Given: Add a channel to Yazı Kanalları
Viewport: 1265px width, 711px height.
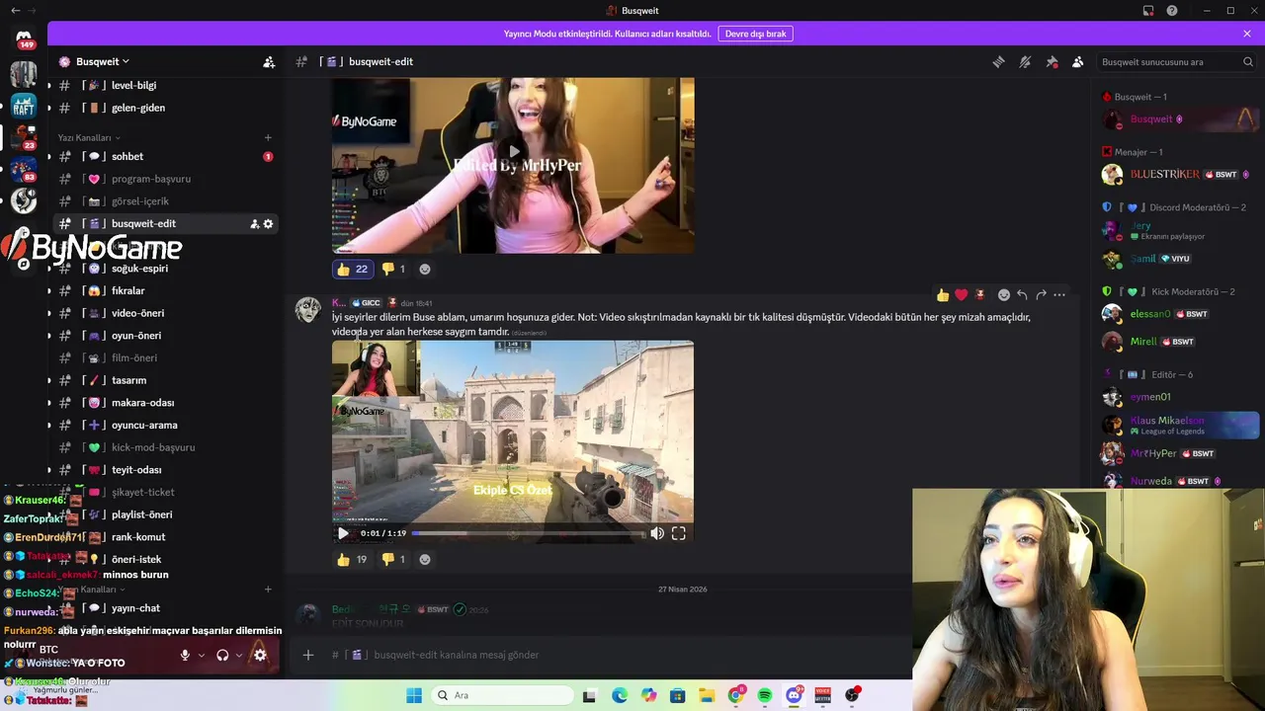Looking at the screenshot, I should coord(268,137).
